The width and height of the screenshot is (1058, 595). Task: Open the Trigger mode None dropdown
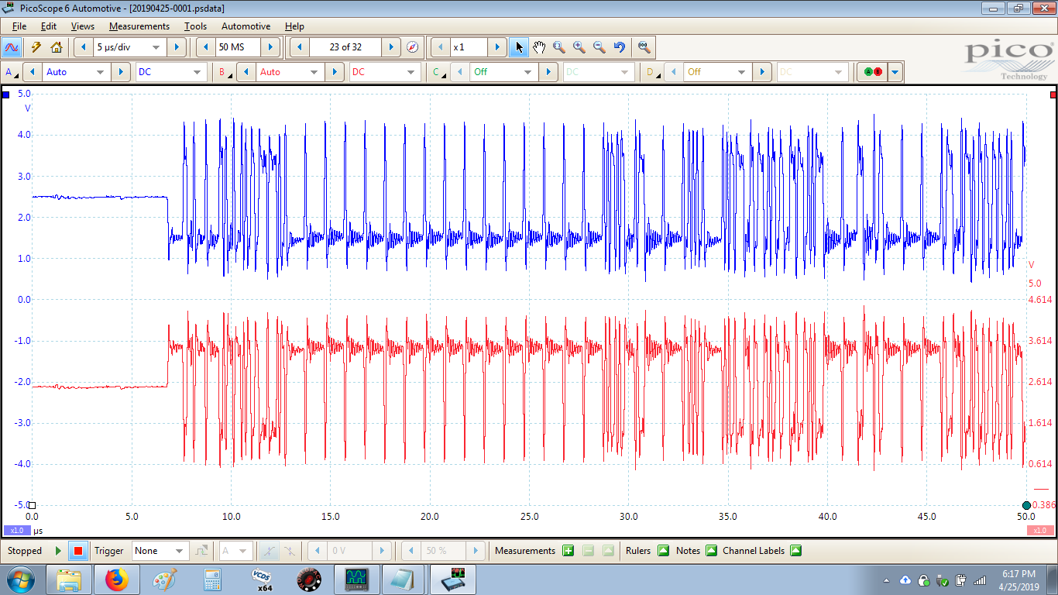(180, 551)
